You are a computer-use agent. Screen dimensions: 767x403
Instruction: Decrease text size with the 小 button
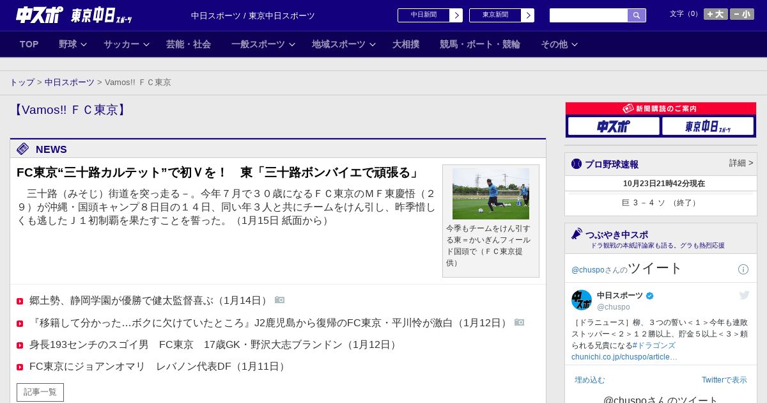tap(742, 14)
